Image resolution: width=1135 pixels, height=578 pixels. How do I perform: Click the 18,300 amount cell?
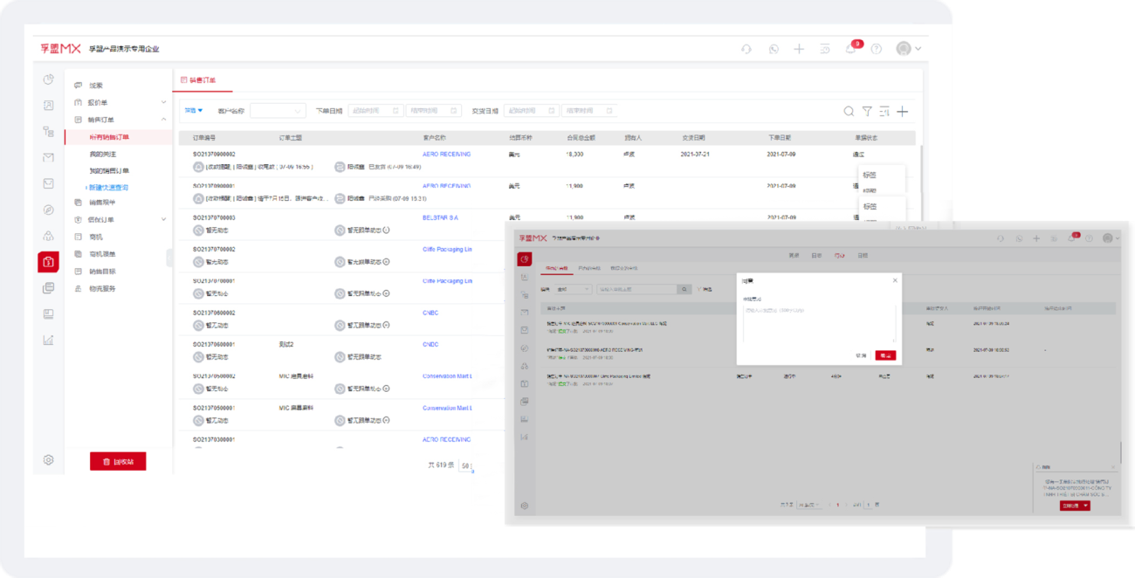[x=574, y=155]
